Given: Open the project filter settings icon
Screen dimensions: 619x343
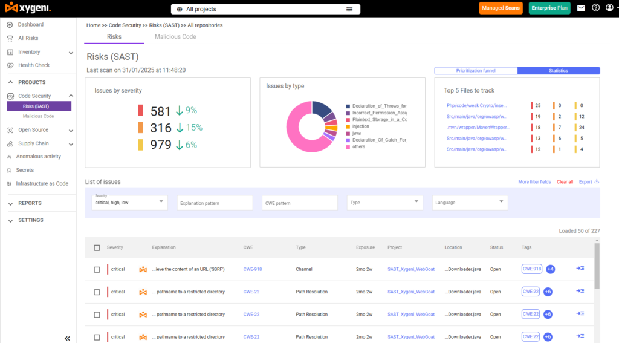Looking at the screenshot, I should point(349,9).
